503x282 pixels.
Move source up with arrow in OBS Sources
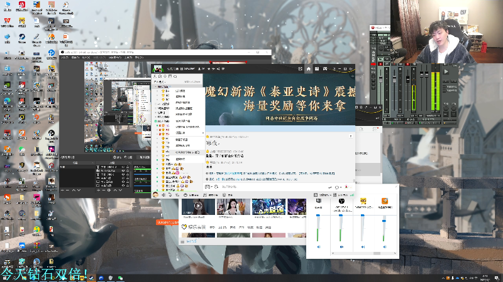(115, 191)
